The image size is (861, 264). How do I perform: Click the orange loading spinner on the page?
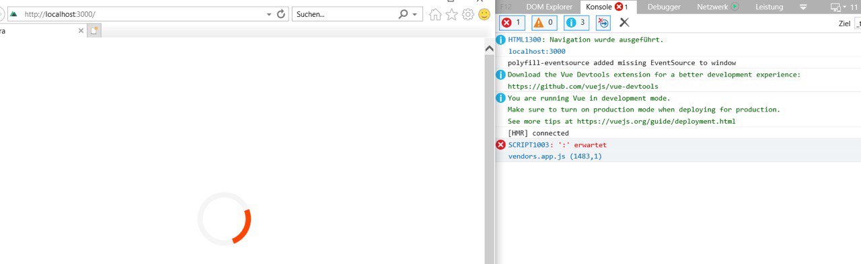[224, 218]
